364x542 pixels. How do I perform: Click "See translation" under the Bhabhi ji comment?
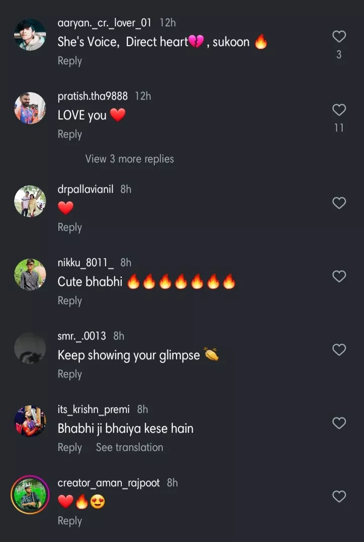click(129, 447)
